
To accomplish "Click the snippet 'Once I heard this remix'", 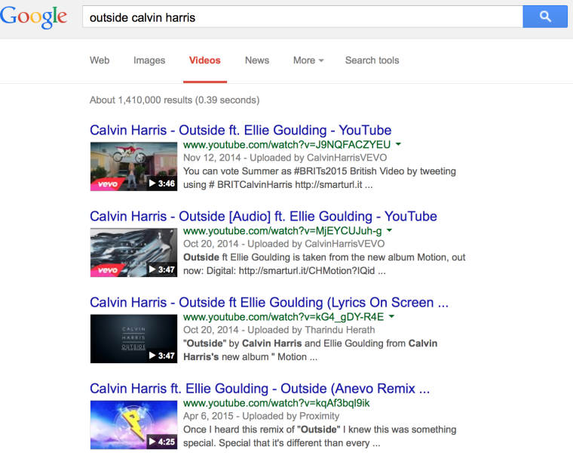I will (x=320, y=436).
